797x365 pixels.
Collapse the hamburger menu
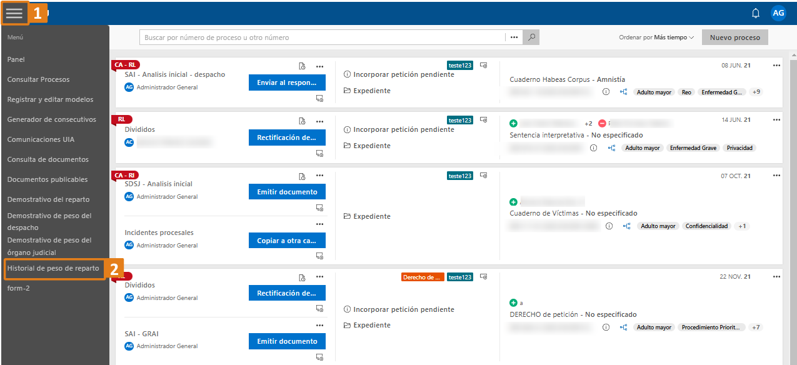pyautogui.click(x=14, y=13)
